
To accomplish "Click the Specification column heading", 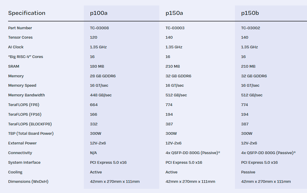I will (27, 13).
